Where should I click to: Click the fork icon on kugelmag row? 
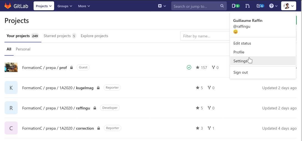[209, 88]
